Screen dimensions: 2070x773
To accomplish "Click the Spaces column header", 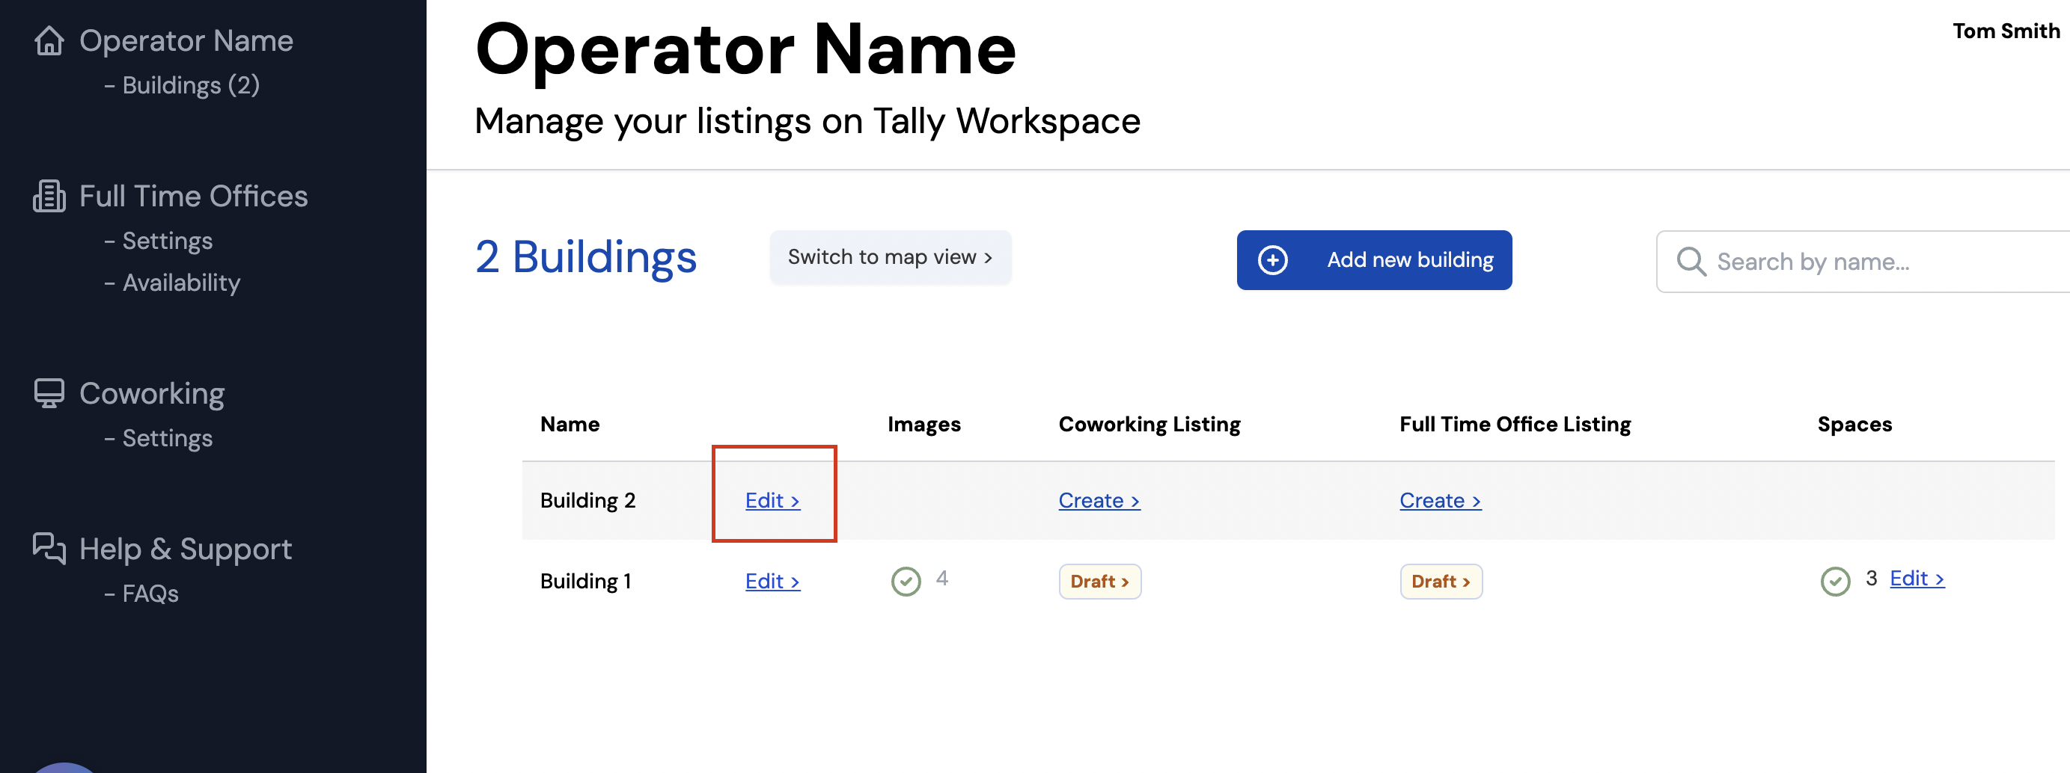I will [x=1854, y=425].
